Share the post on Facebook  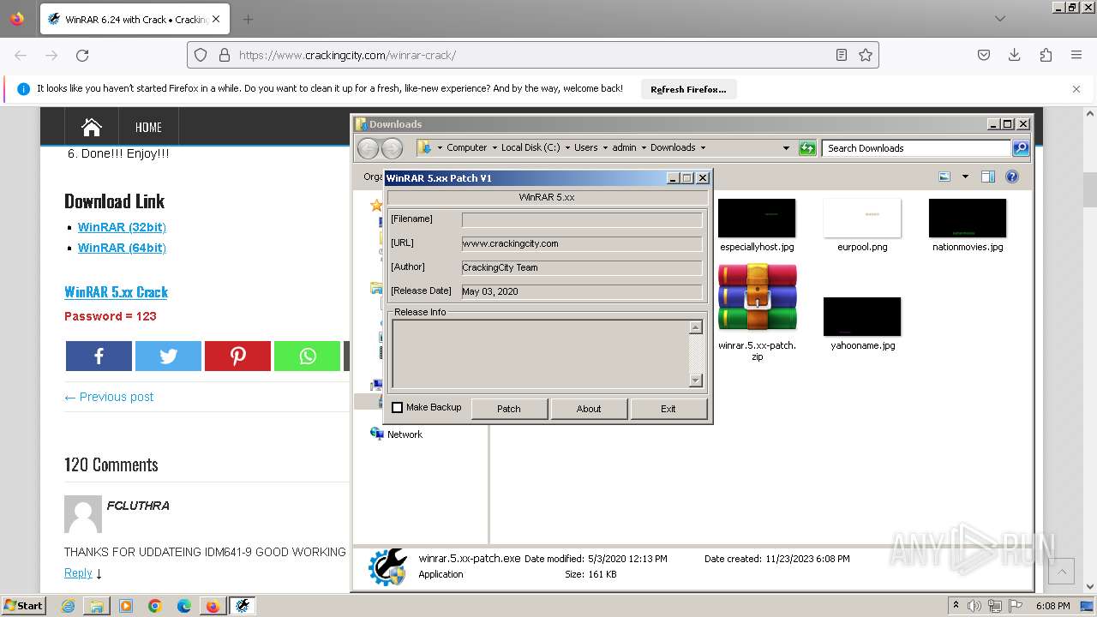pos(99,356)
